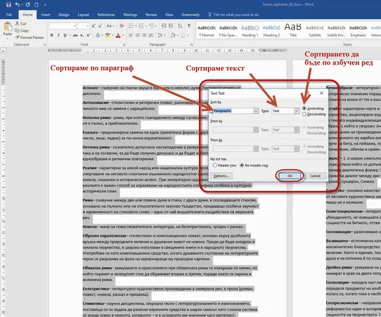Switch to the References tab
Image resolution: width=381 pixels, height=317 pixels.
pos(106,15)
